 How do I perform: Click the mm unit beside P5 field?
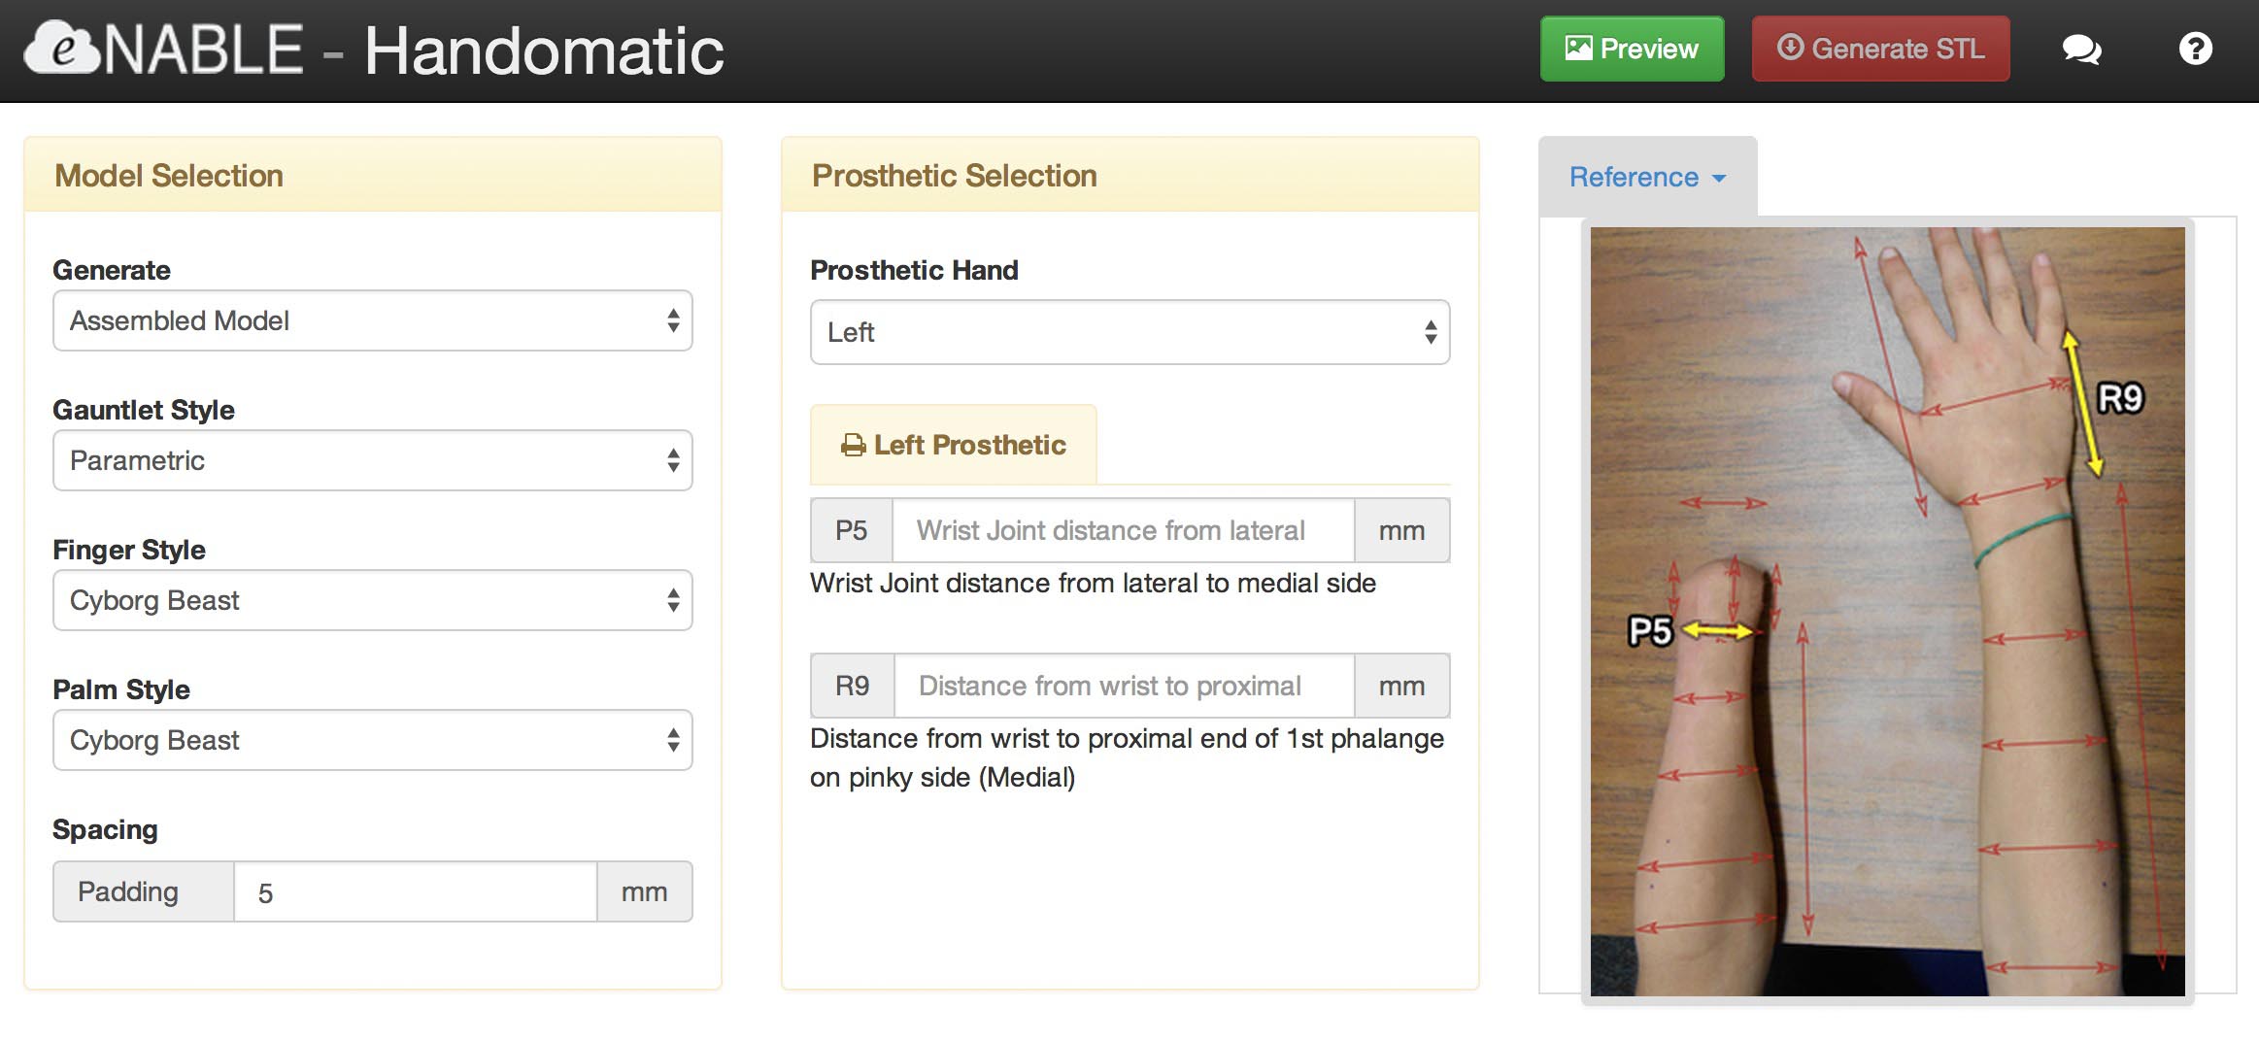pyautogui.click(x=1402, y=530)
